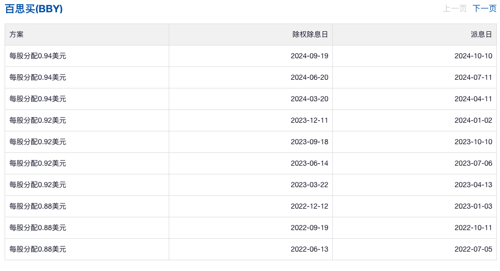Click the ex-dividend date 2023-09-18 cell
Image resolution: width=500 pixels, height=271 pixels.
coord(251,142)
